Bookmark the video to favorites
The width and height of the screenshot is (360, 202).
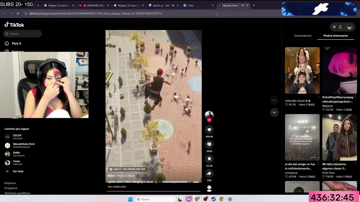click(209, 159)
